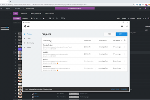Screen dimensions: 150x100
Task: Expand the NEW button dropdown arrow
Action: click(126, 34)
